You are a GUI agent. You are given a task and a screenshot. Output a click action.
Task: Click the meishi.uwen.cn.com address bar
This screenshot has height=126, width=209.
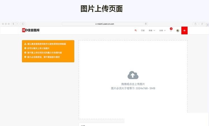(105, 24)
